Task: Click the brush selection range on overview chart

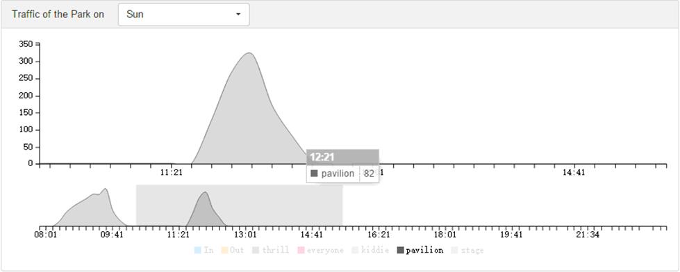Action: (x=240, y=205)
